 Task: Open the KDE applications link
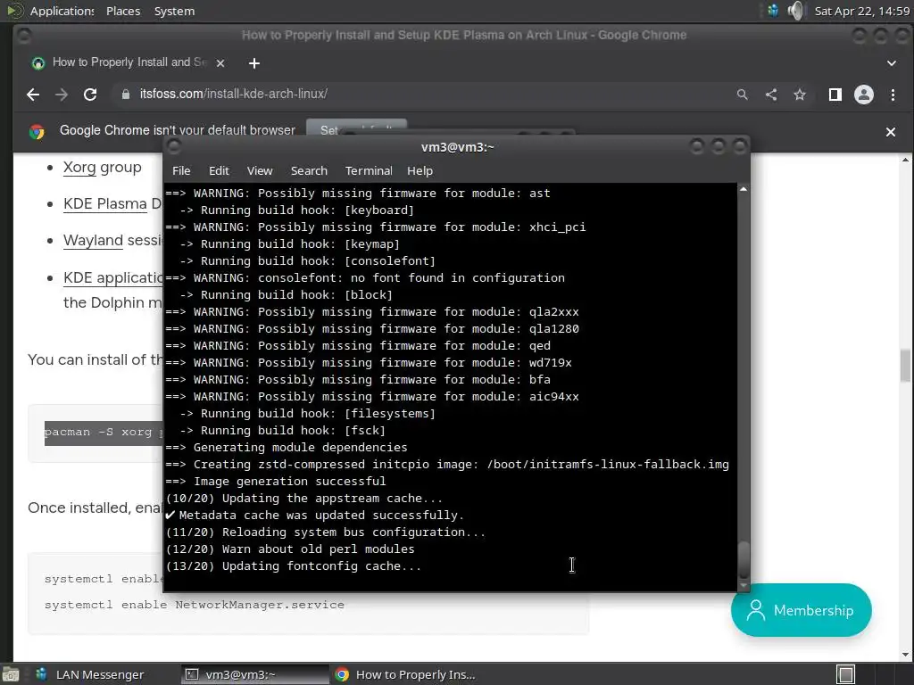point(113,278)
